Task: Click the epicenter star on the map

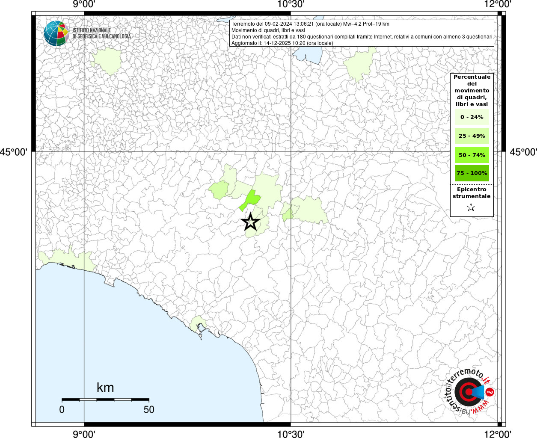Action: tap(250, 222)
